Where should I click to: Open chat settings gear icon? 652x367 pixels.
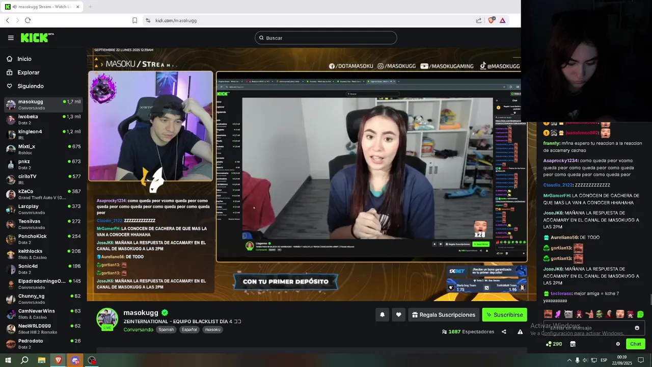point(618,344)
